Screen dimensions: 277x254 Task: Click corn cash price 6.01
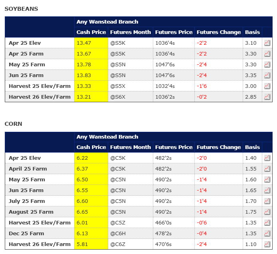coord(82,222)
